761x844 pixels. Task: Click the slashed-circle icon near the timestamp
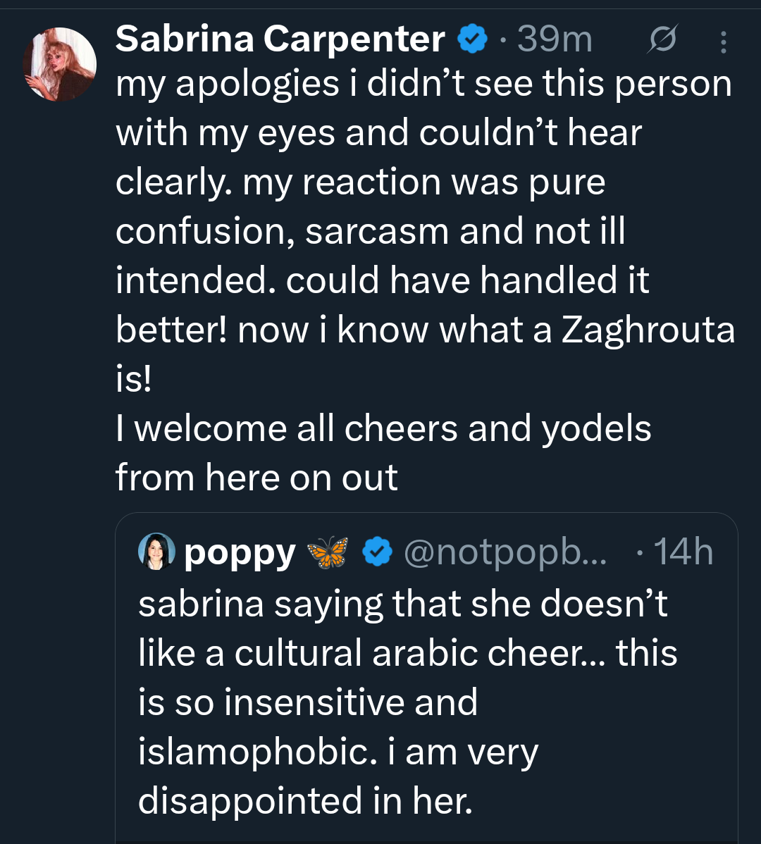662,39
